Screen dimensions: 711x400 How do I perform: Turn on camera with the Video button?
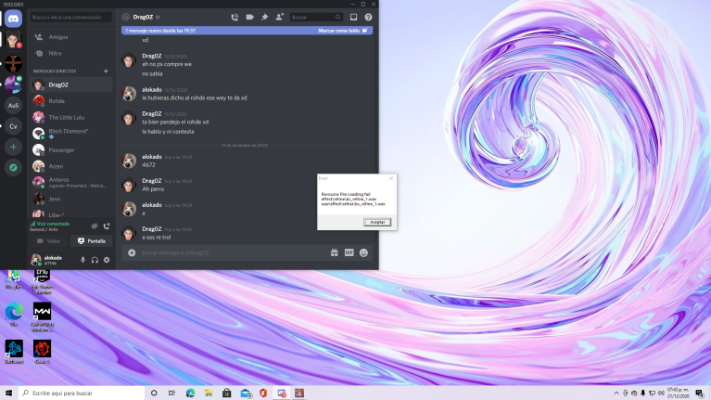coord(48,241)
